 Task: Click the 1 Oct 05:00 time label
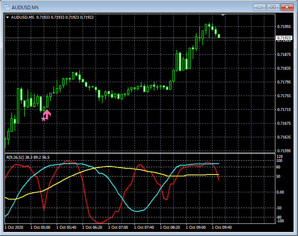pos(40,227)
